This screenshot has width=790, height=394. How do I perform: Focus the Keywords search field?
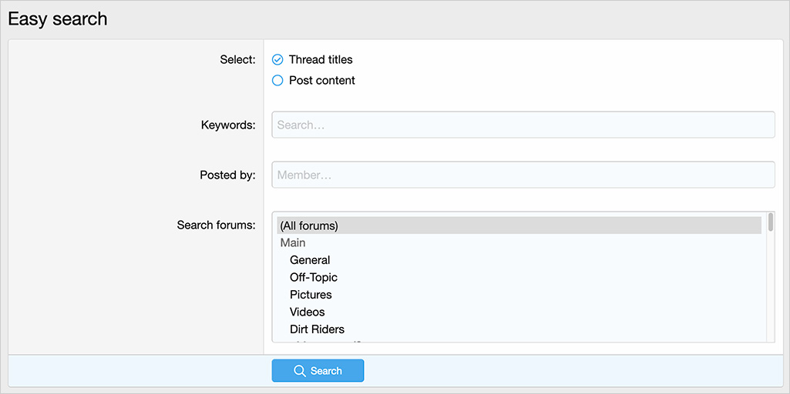pyautogui.click(x=523, y=125)
